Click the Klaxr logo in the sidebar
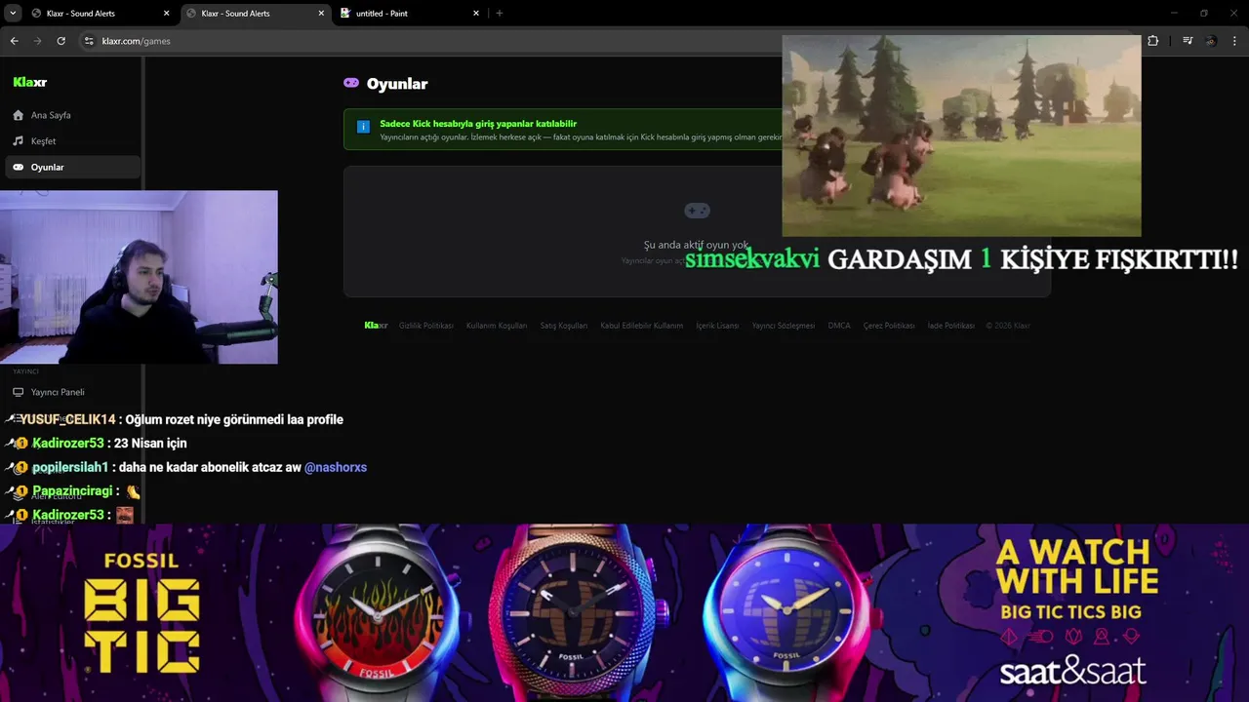1249x702 pixels. (x=29, y=82)
